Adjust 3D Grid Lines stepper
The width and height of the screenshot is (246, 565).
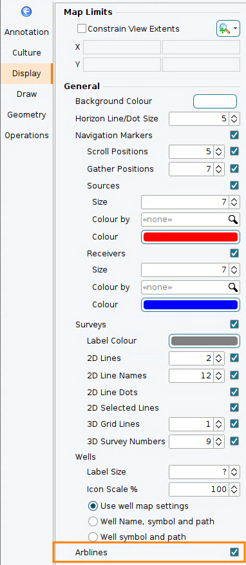pos(218,424)
